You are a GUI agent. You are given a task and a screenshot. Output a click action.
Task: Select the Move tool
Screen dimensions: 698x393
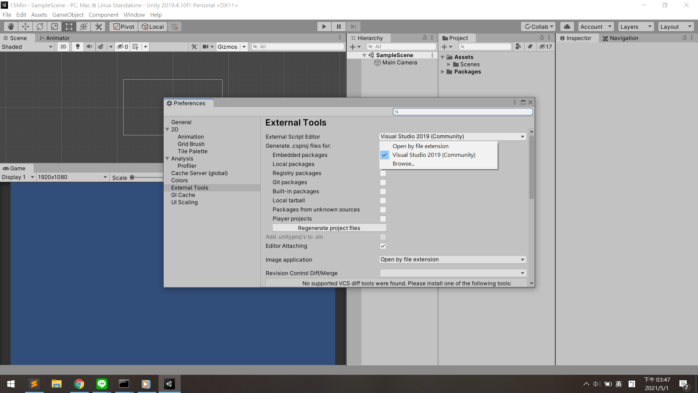point(25,27)
